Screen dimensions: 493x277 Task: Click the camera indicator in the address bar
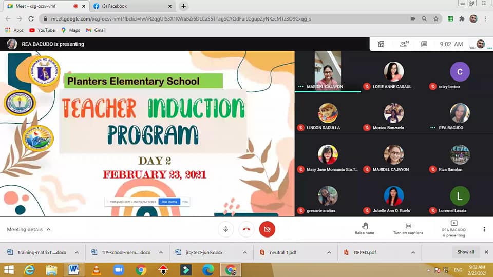click(413, 19)
